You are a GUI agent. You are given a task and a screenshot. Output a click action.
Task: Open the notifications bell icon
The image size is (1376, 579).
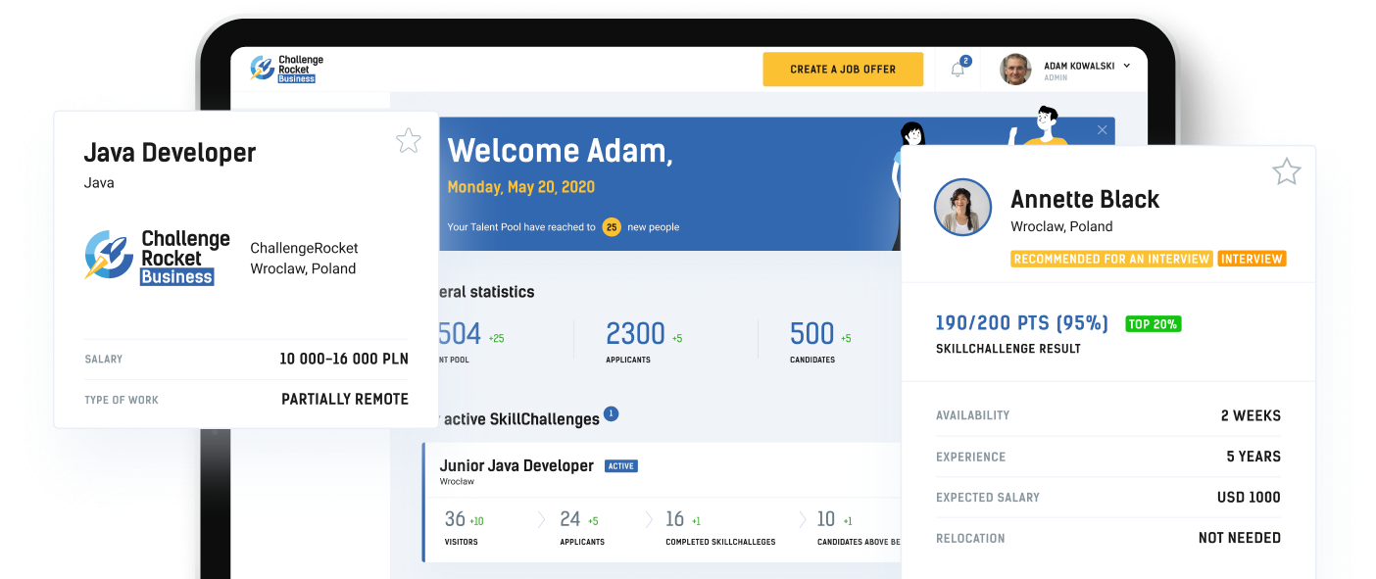pos(958,70)
